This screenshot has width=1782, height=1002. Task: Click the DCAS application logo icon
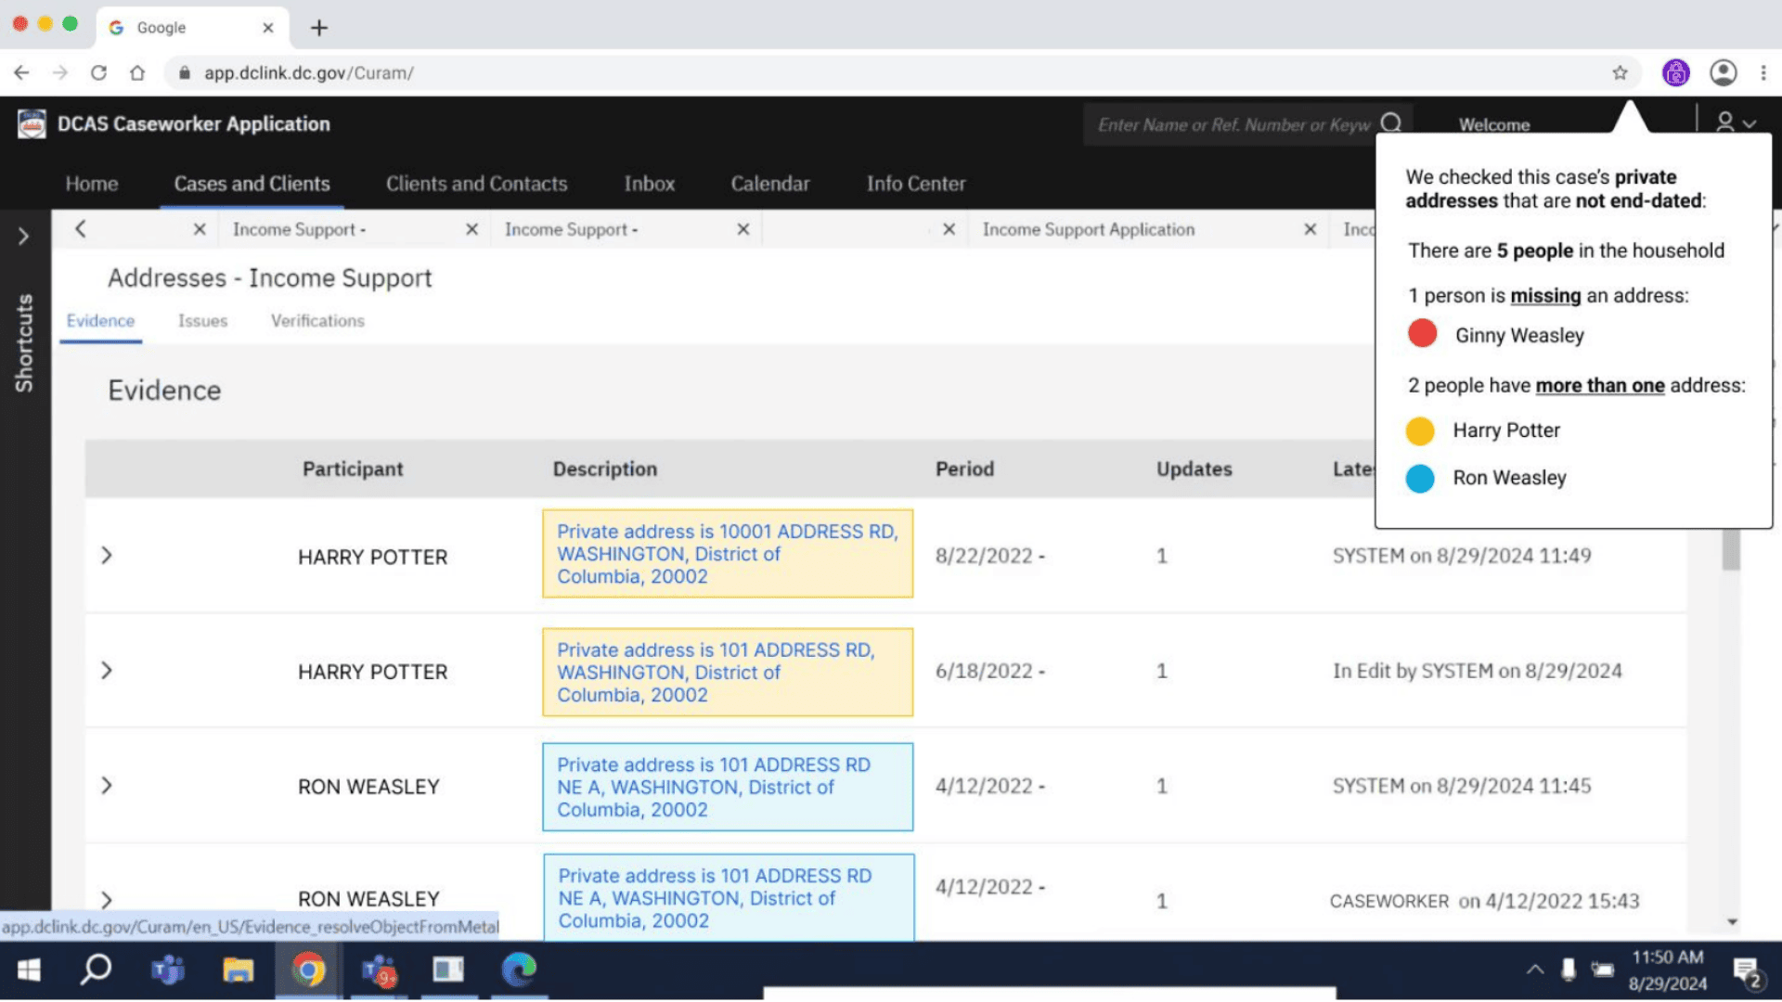[x=32, y=123]
